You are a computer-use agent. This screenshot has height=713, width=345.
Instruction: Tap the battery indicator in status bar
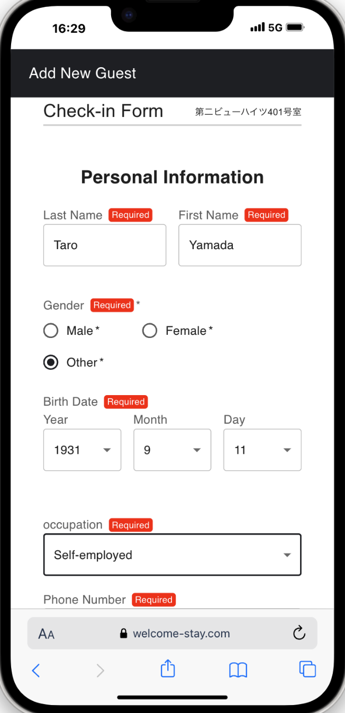pyautogui.click(x=295, y=28)
